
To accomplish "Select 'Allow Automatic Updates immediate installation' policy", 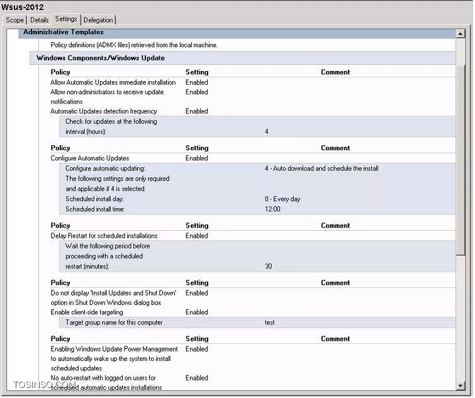I will click(113, 82).
